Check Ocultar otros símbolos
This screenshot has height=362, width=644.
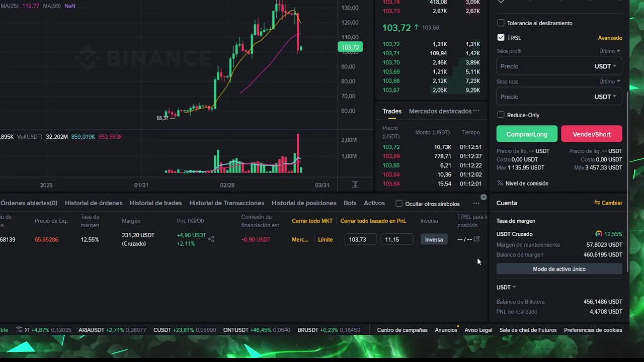click(399, 204)
